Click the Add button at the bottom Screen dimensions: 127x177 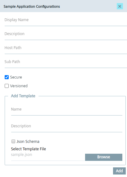(x=119, y=171)
